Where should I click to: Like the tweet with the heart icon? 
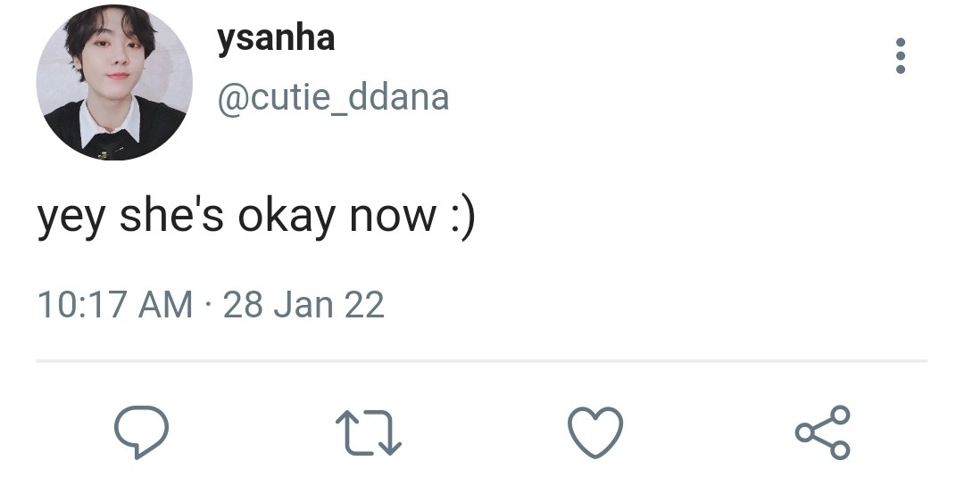click(x=594, y=432)
